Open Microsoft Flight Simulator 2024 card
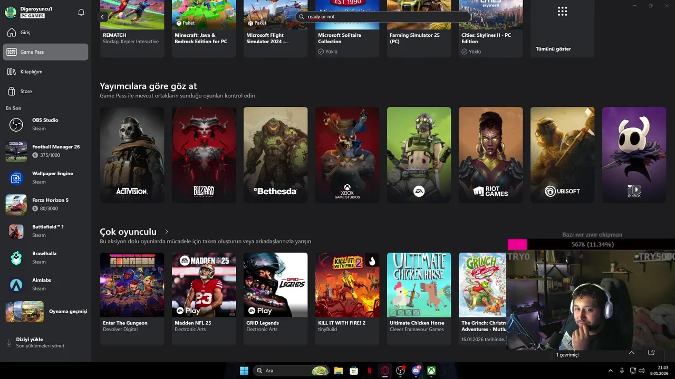 coord(275,28)
